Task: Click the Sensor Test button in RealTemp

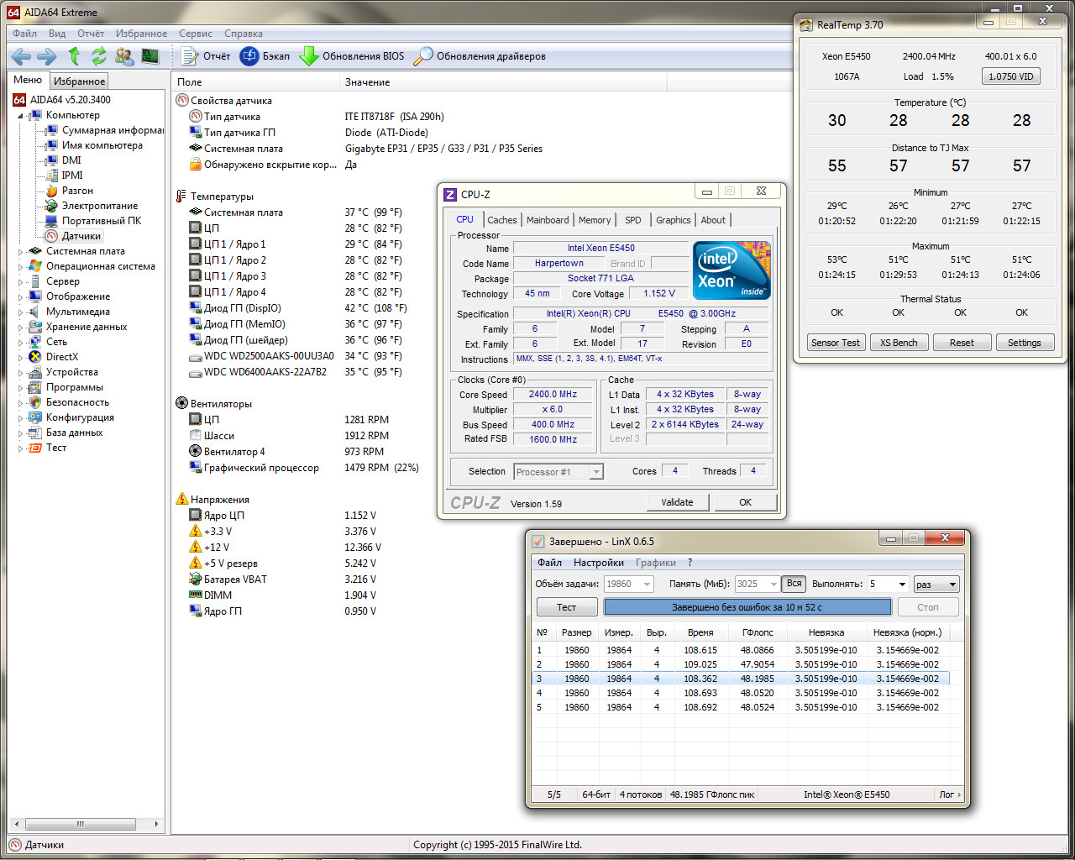Action: [x=835, y=343]
